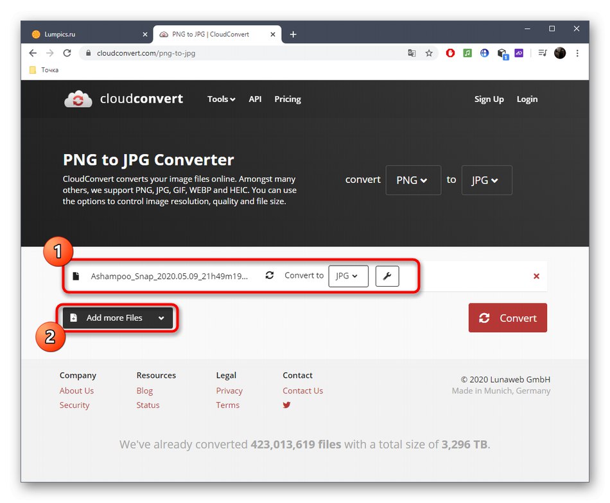Close the Lumpics.ru tab
The width and height of the screenshot is (610, 503).
click(x=145, y=34)
